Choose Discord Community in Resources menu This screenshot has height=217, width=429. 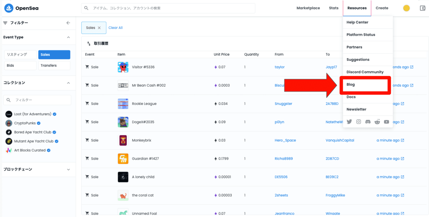coord(368,72)
